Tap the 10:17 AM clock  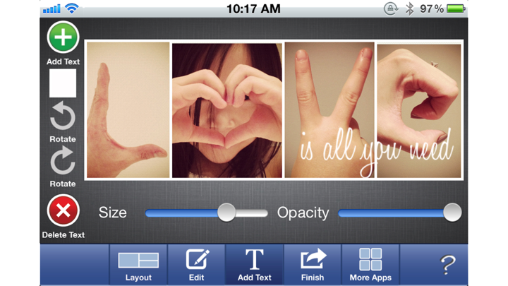pos(253,8)
